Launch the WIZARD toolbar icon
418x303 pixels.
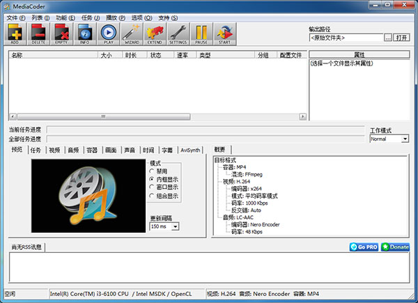132,33
